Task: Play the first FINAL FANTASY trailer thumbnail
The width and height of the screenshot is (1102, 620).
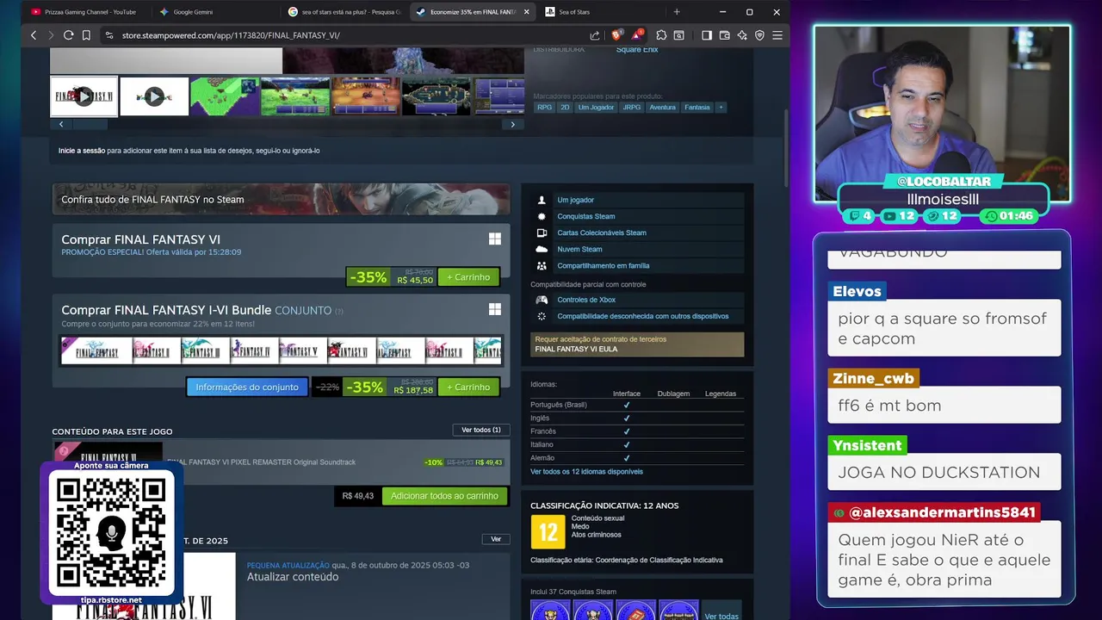Action: click(x=84, y=96)
